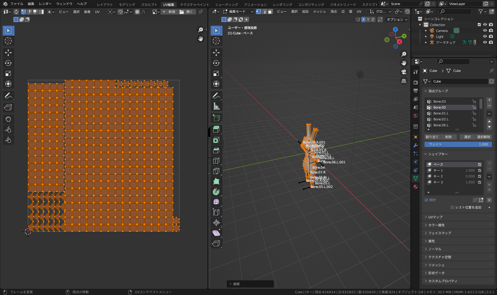
Task: Open the Material properties tab
Action: [x=416, y=187]
